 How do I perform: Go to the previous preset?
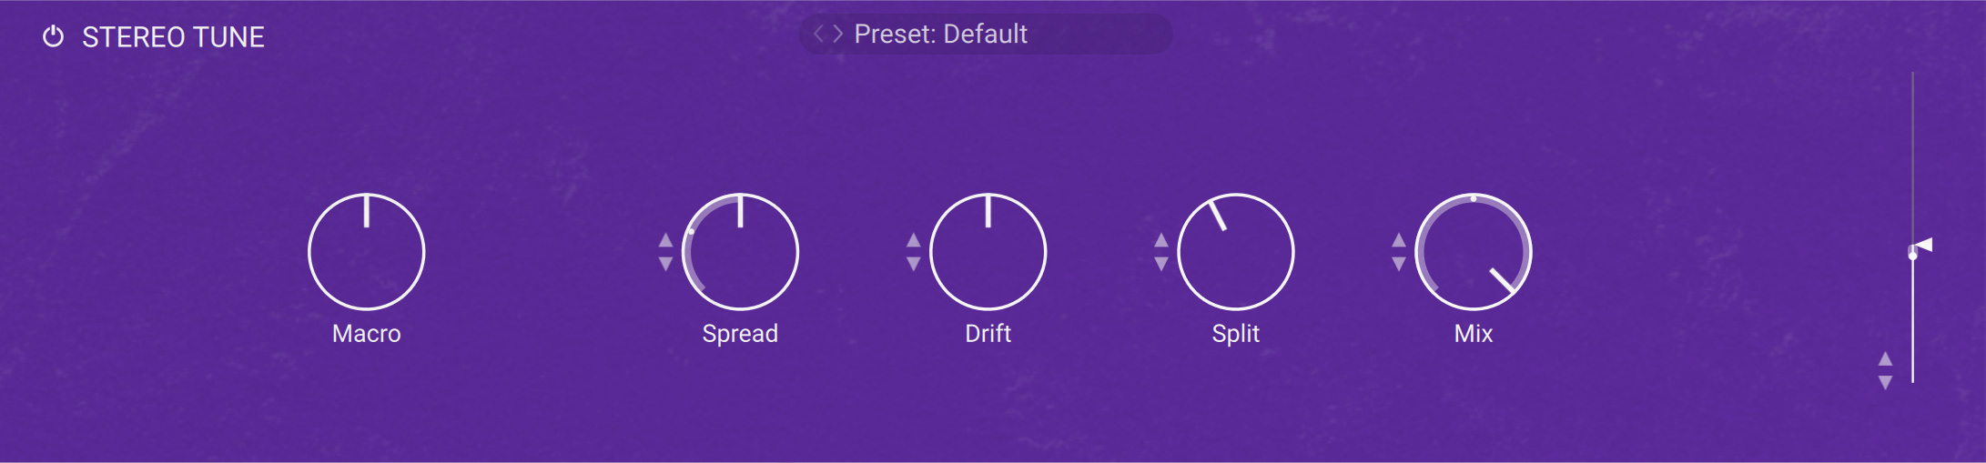818,35
